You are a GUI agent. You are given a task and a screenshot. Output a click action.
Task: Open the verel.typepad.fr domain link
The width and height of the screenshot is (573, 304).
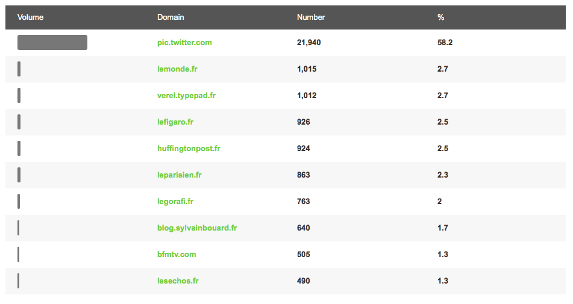click(x=186, y=96)
